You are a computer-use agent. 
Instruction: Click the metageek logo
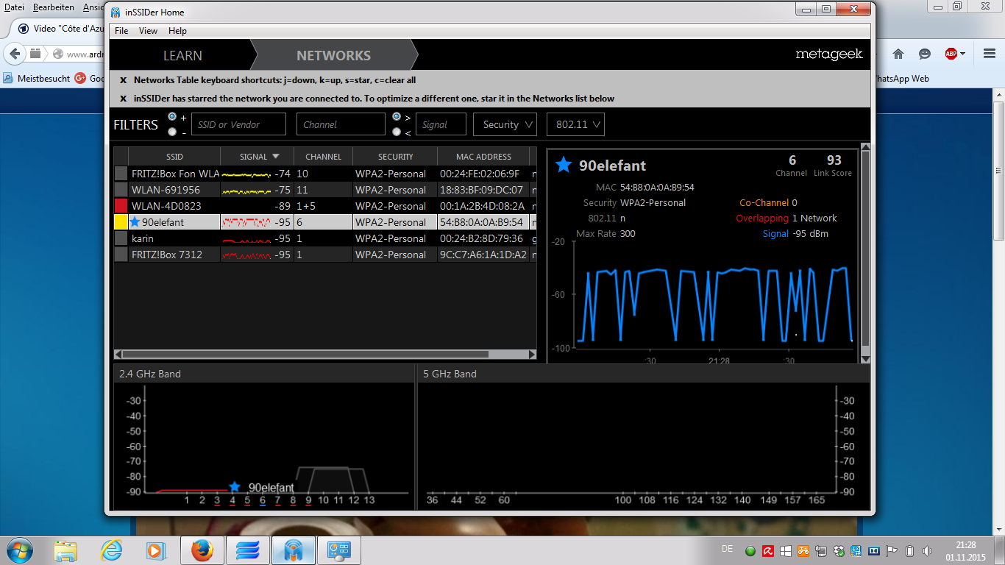coord(829,54)
